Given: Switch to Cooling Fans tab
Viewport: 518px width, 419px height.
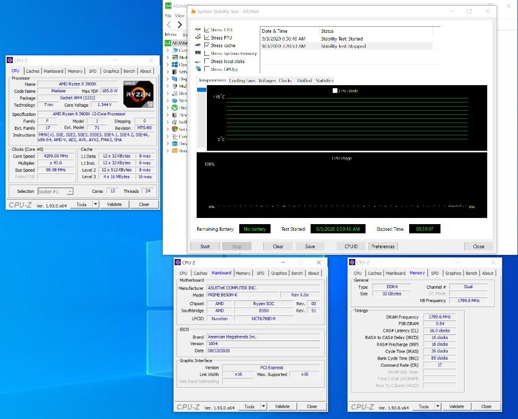Looking at the screenshot, I should (242, 80).
